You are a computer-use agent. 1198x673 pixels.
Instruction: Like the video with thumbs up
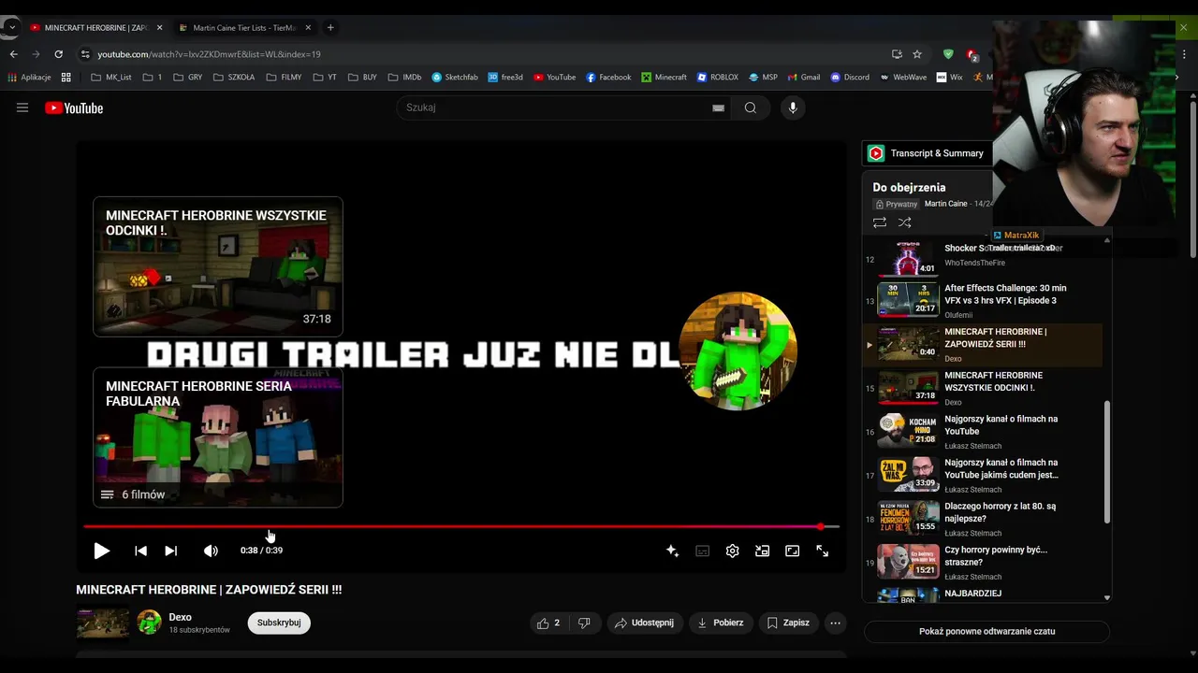549,623
